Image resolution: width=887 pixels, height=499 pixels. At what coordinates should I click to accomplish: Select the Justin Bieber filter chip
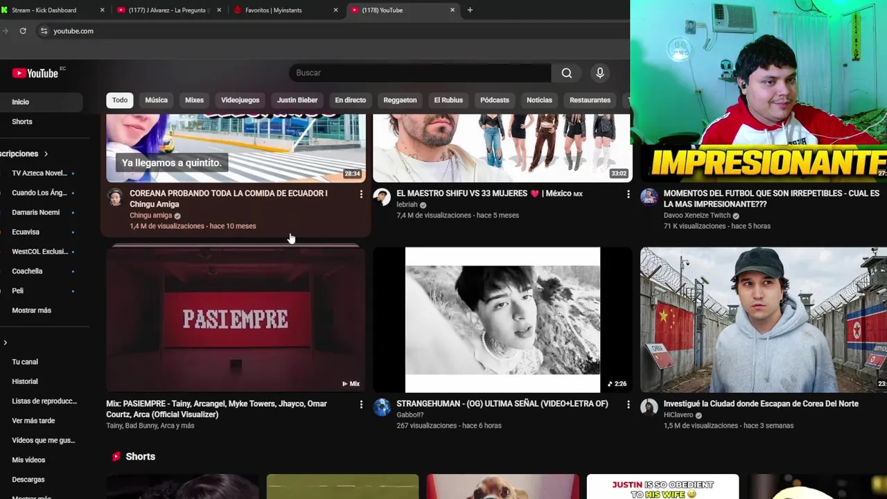297,100
